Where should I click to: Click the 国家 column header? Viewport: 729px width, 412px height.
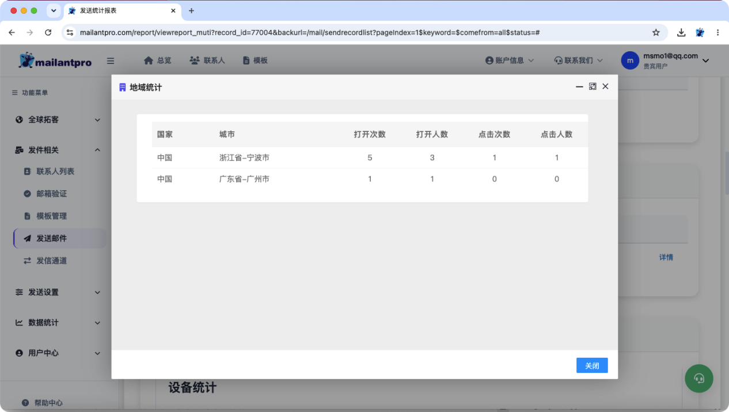click(x=165, y=134)
